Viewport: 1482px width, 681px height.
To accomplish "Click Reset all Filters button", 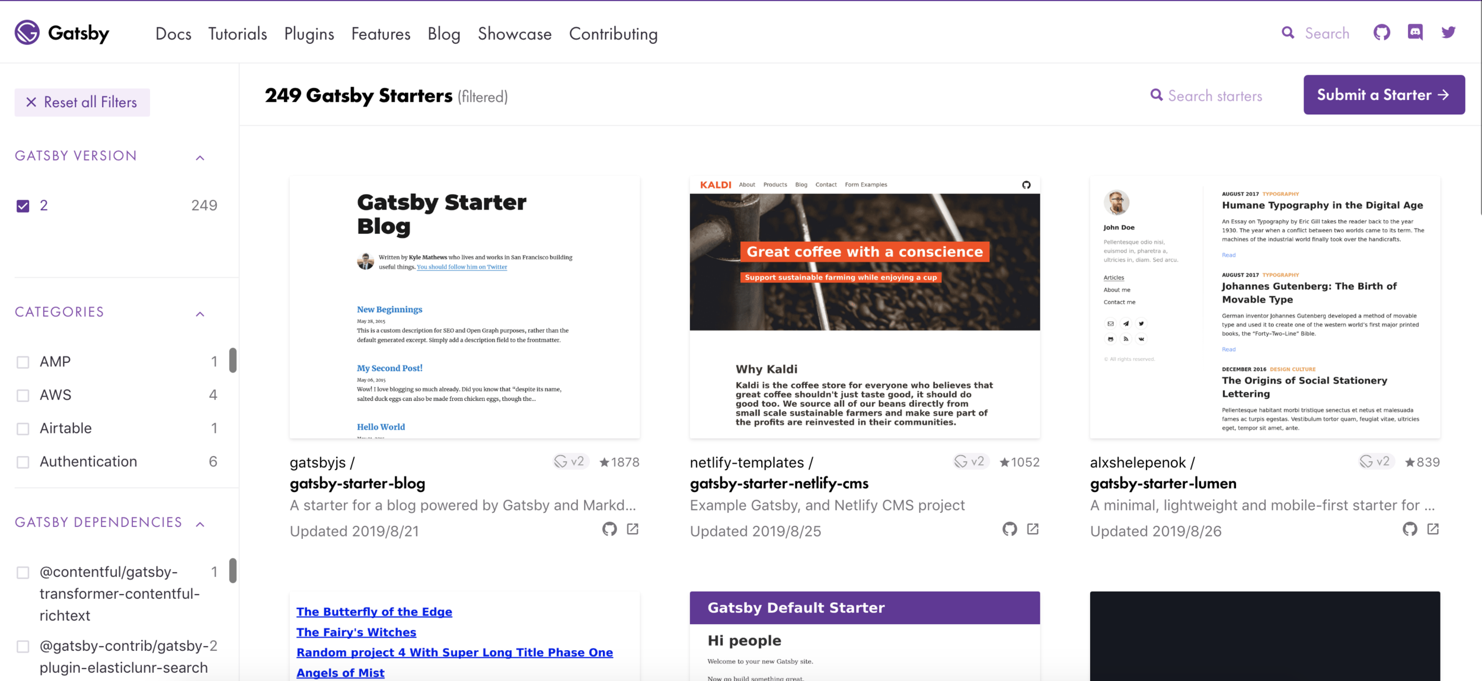I will click(82, 102).
